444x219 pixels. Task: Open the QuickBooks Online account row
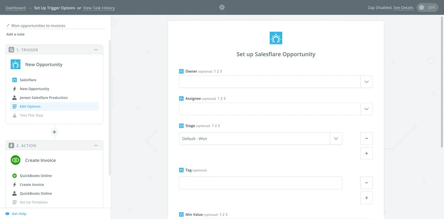(54, 194)
